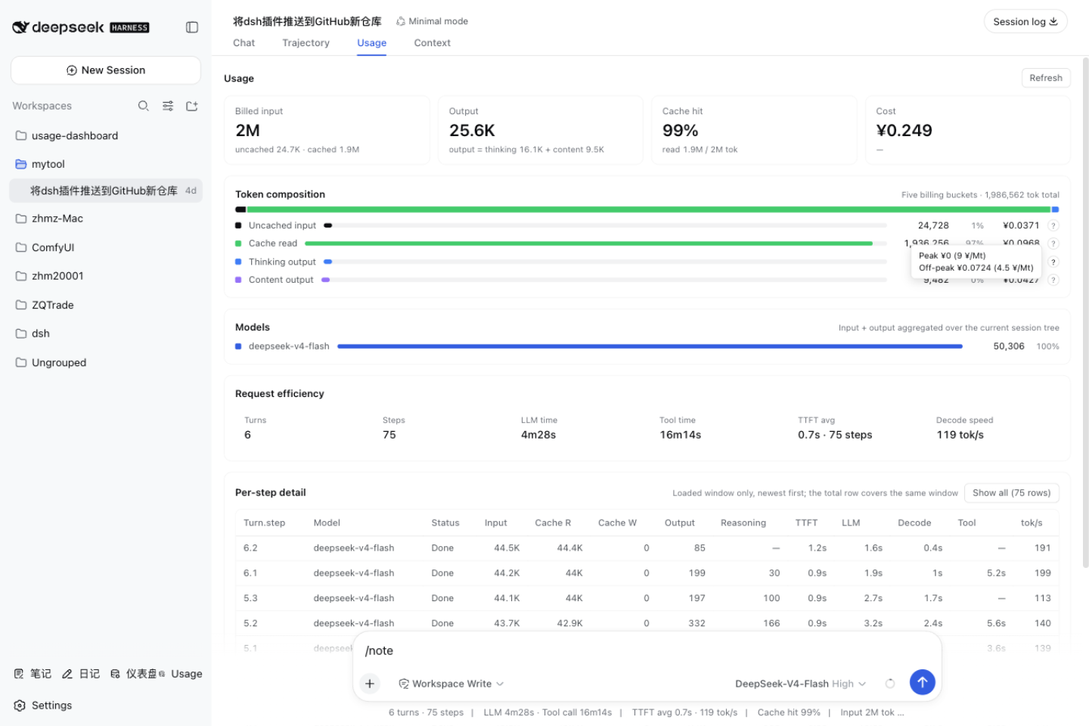
Task: Click the Cache hit 99% card
Action: tap(754, 130)
